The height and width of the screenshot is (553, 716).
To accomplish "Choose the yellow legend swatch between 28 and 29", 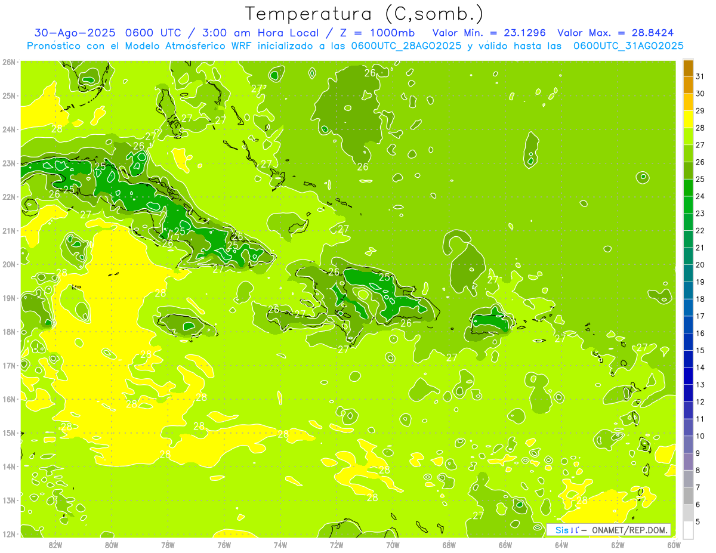I will point(688,119).
